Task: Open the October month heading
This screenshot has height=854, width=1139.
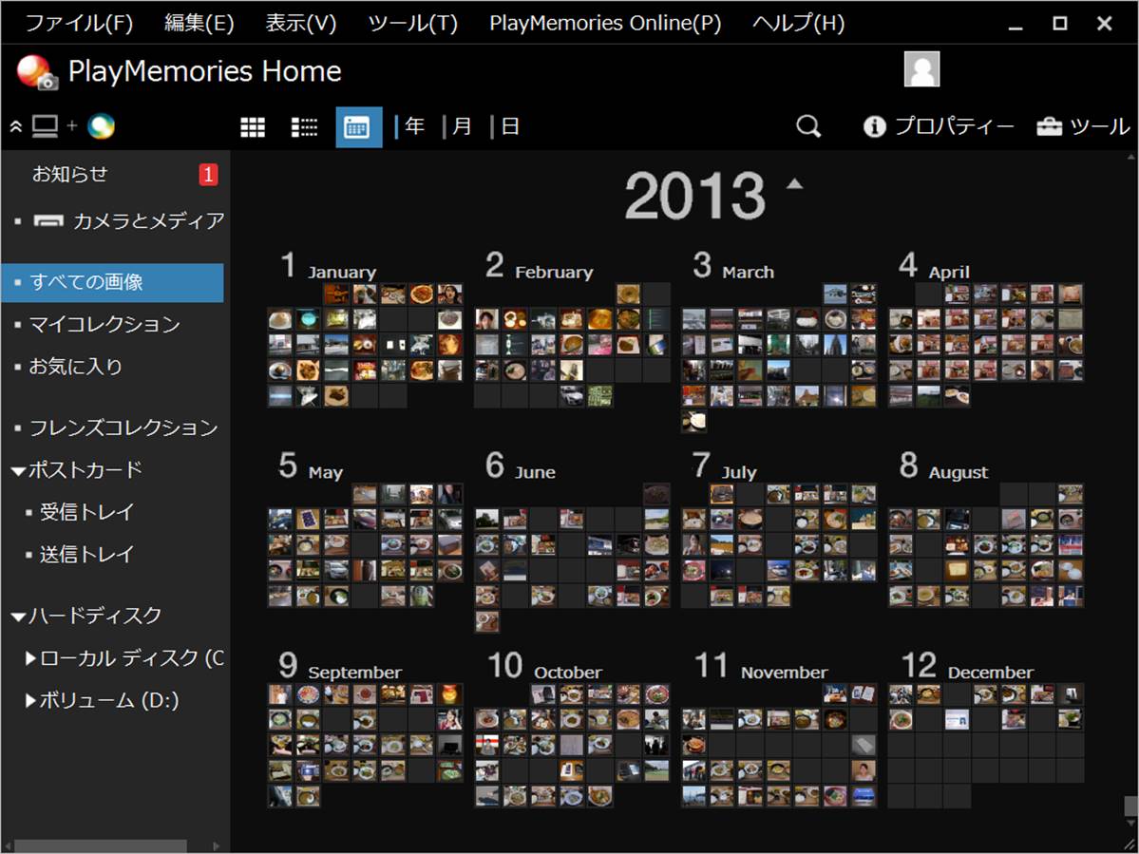Action: [545, 667]
